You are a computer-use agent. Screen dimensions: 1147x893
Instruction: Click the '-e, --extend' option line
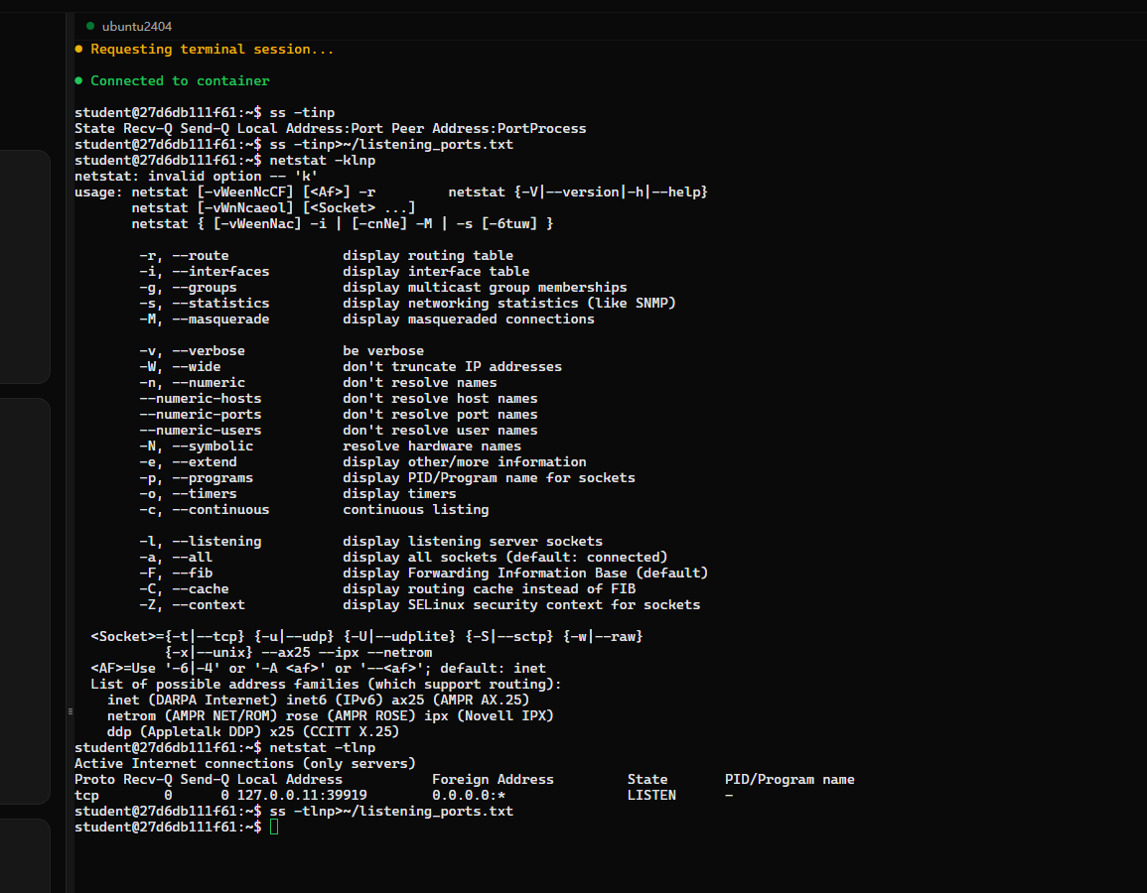pos(362,461)
